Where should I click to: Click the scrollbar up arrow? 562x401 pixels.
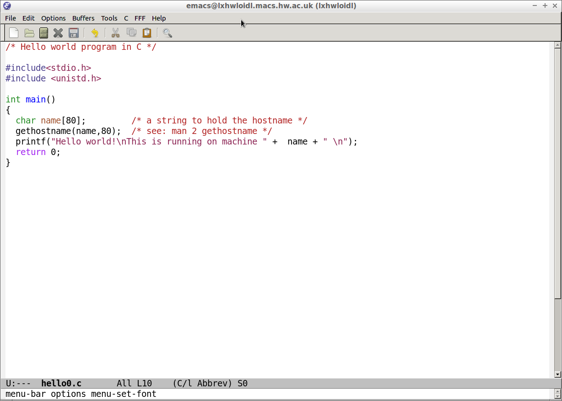click(557, 45)
